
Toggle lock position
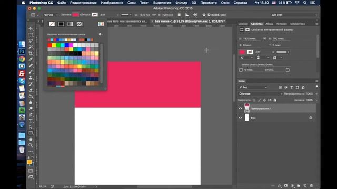[264, 100]
